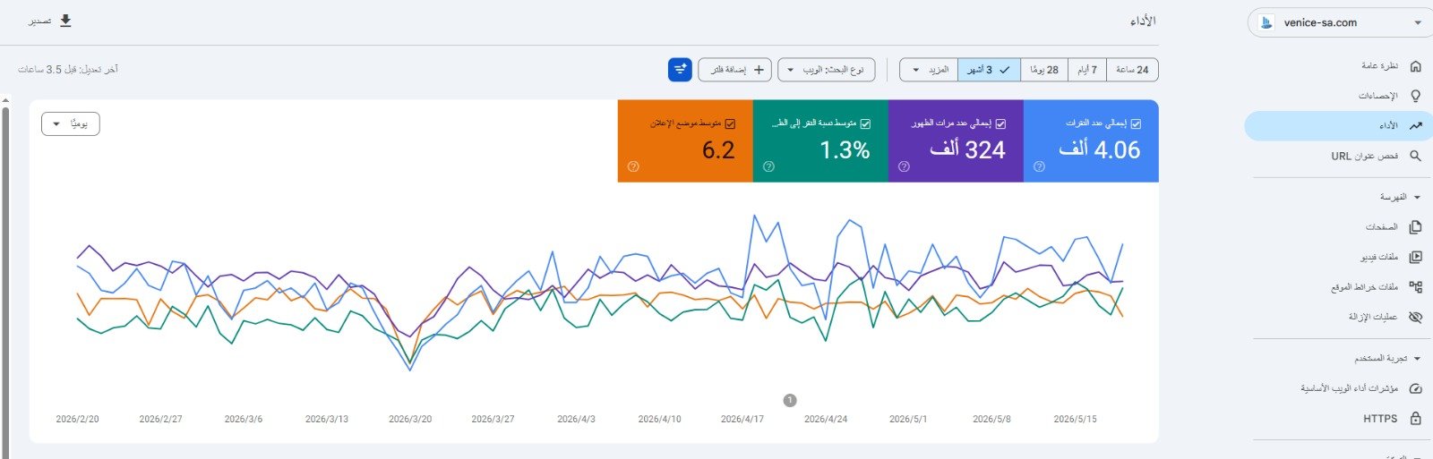This screenshot has width=1433, height=459.
Task: Click the 2026/3/20 axis date label
Action: pyautogui.click(x=410, y=419)
